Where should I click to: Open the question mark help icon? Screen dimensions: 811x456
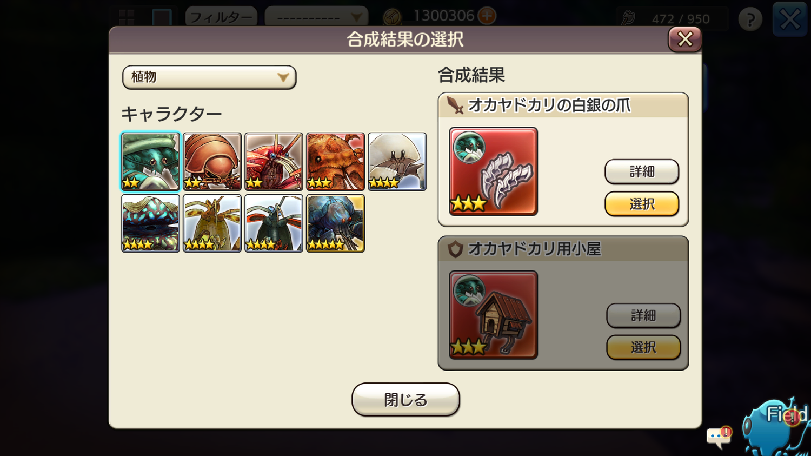pos(750,19)
